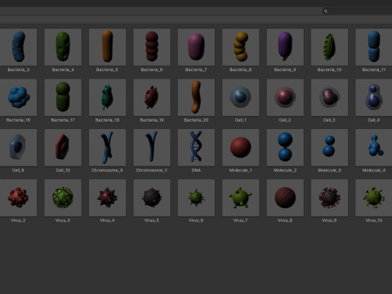Viewport: 392px width, 294px height.
Task: Pick the Bacteria_5 orange rod thumbnail
Action: click(107, 47)
